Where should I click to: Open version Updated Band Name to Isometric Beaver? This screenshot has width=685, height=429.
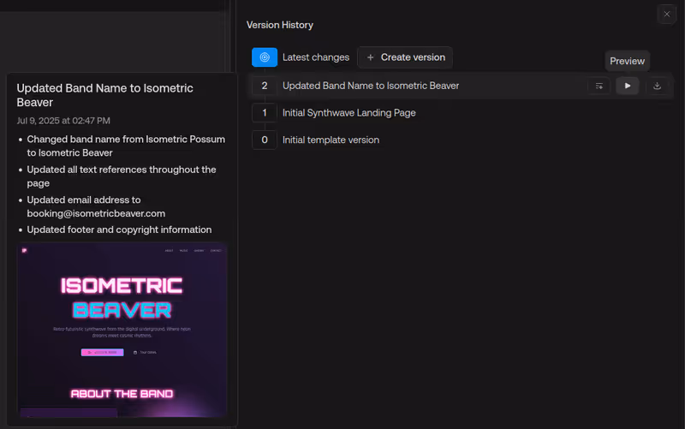click(x=371, y=86)
